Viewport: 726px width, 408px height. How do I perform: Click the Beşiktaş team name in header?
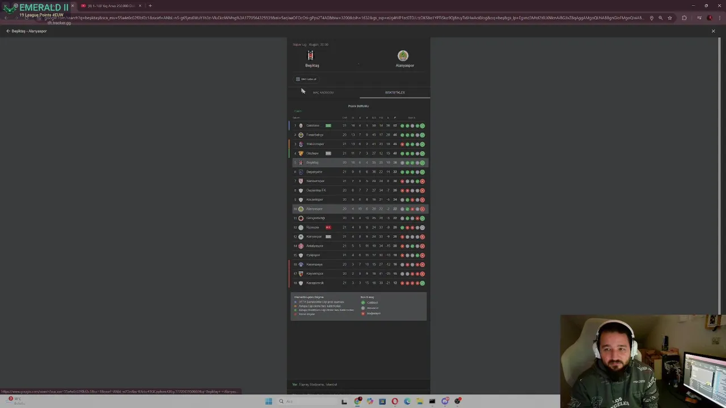[x=312, y=65]
